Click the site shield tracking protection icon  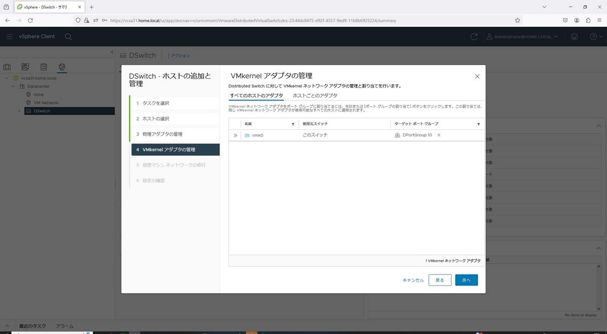(78, 20)
